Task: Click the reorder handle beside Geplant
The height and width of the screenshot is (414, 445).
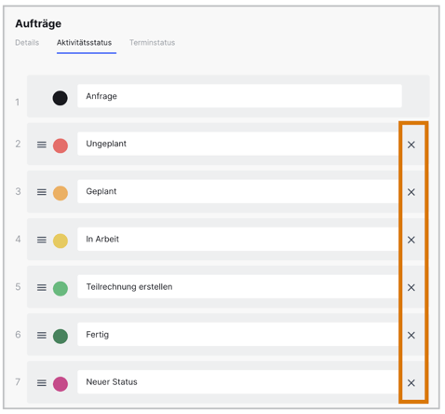Action: pos(42,192)
